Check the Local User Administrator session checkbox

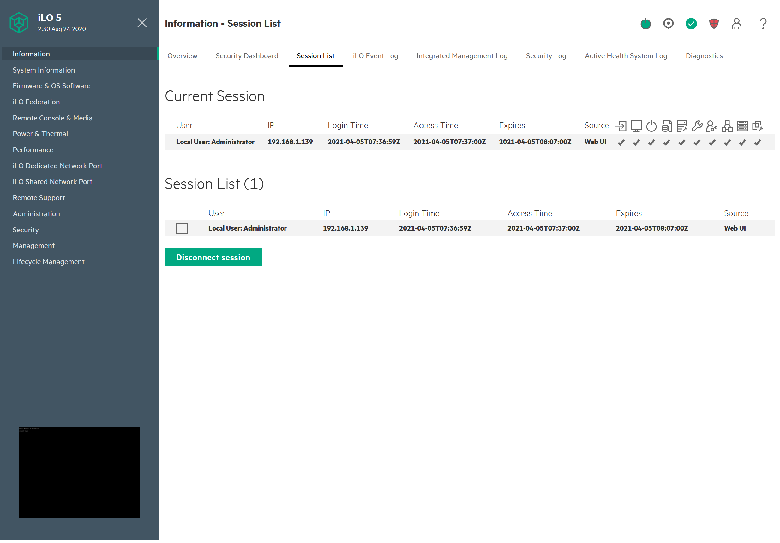coord(182,228)
